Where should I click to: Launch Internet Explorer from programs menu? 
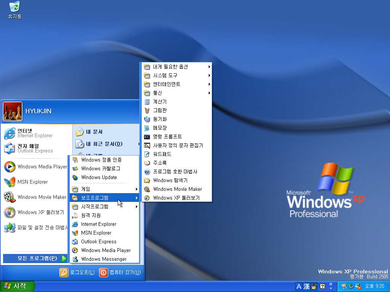104,224
